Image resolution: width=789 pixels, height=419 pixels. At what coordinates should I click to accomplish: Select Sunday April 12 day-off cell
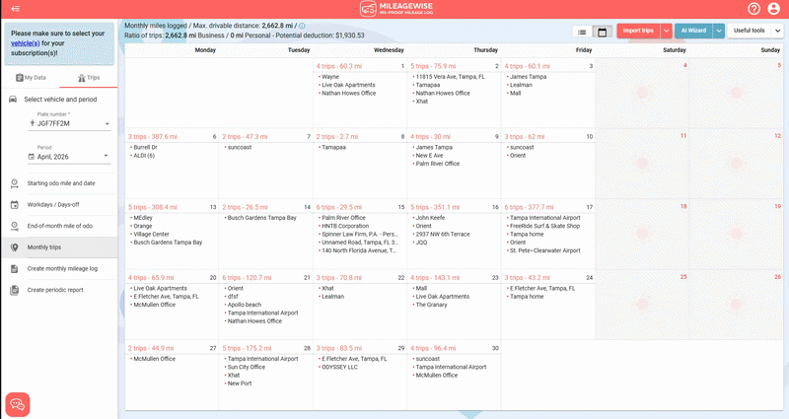click(736, 164)
